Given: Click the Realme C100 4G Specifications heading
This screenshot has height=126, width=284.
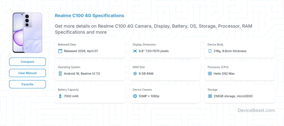Looking at the screenshot, I should tap(90, 16).
